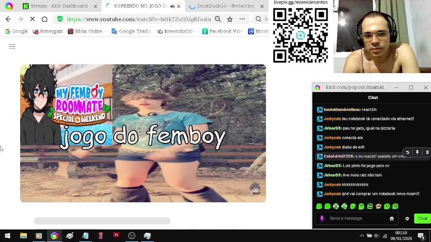Open the browser home page
The image size is (431, 242).
point(44,19)
